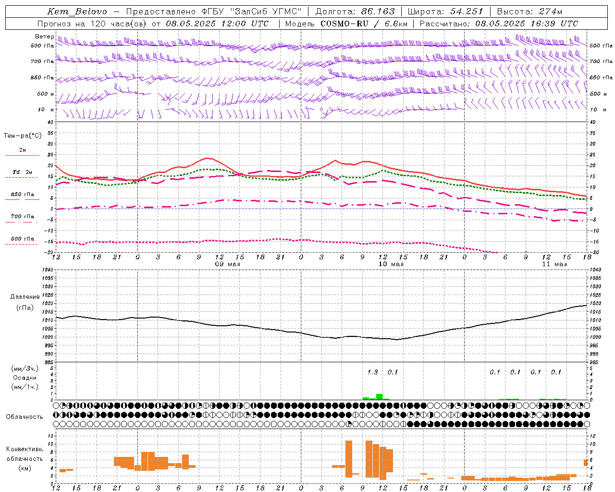This screenshot has height=492, width=615.
Task: Click the 'Конвективн.' convective cloud label
Action: pyautogui.click(x=25, y=449)
